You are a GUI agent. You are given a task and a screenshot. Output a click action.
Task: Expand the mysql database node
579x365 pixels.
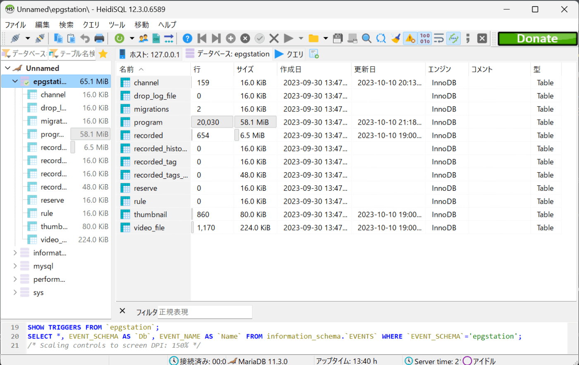click(x=15, y=266)
